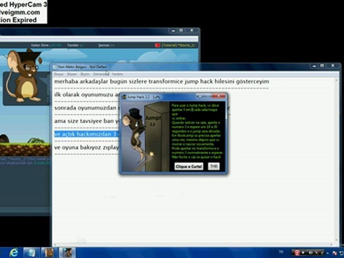Click the green instructions text in Jump Hack
Viewport: 344px width, 258px height.
(197, 131)
